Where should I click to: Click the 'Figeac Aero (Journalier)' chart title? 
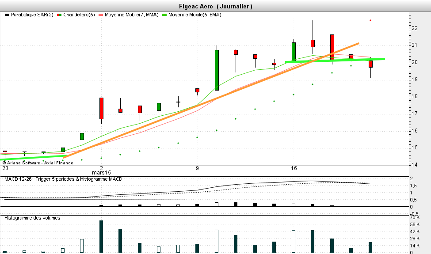pos(216,6)
